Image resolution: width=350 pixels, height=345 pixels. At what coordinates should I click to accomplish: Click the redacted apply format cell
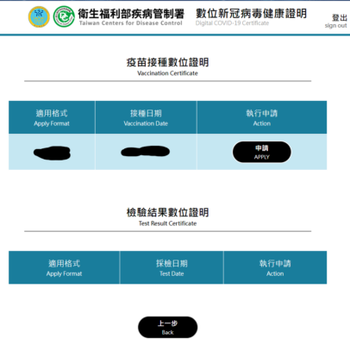click(x=52, y=152)
